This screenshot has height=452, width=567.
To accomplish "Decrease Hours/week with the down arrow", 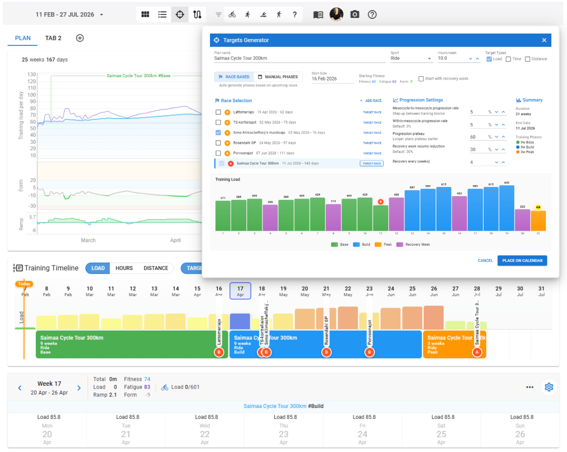I will coord(470,59).
